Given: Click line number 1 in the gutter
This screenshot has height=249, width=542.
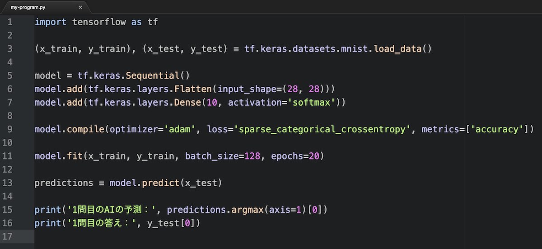Looking at the screenshot, I should click(x=10, y=22).
